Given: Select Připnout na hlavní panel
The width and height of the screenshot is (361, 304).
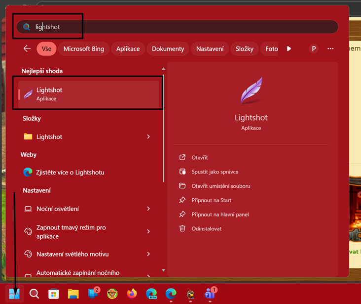Looking at the screenshot, I should [220, 215].
